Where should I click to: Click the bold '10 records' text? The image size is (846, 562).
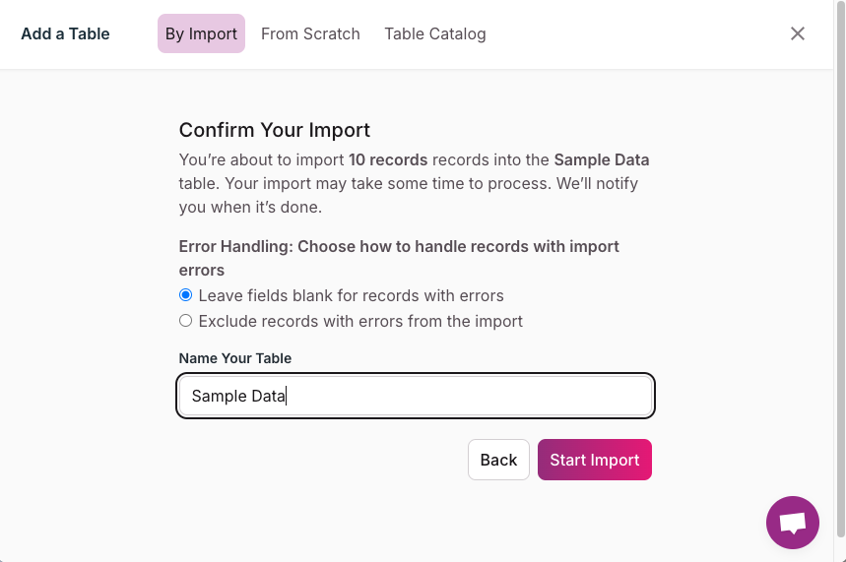point(388,159)
